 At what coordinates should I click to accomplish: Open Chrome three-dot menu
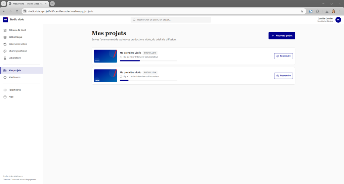point(340,11)
